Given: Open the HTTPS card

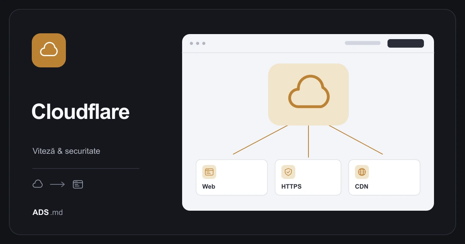Looking at the screenshot, I should [x=308, y=177].
